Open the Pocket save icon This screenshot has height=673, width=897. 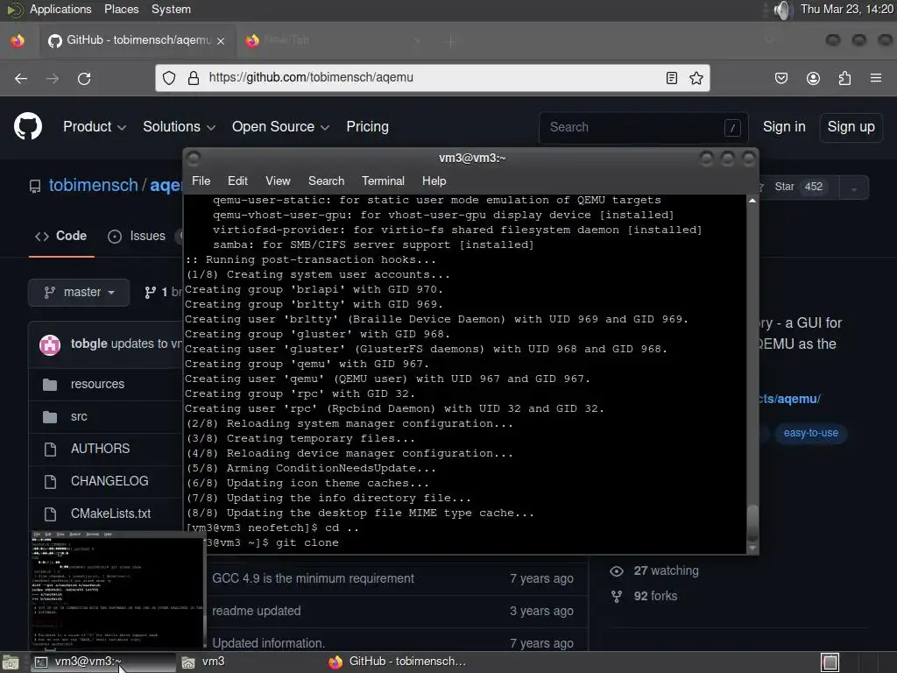click(x=781, y=78)
